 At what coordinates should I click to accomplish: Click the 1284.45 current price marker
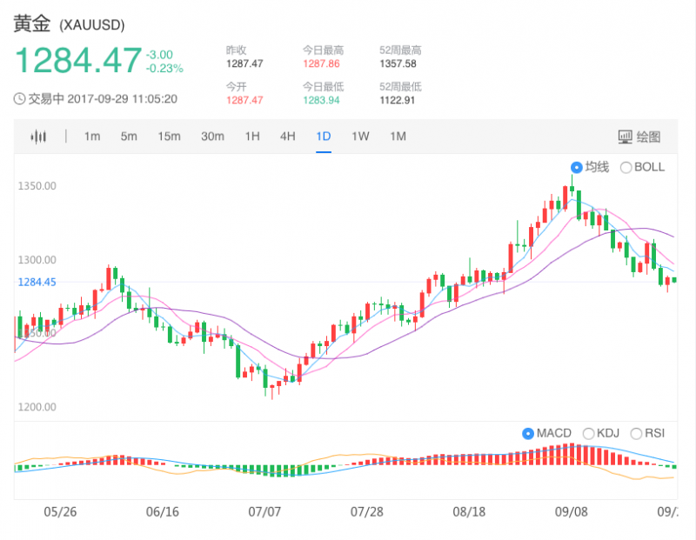(x=37, y=282)
